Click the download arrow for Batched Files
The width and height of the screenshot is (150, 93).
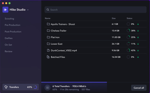[138, 57]
